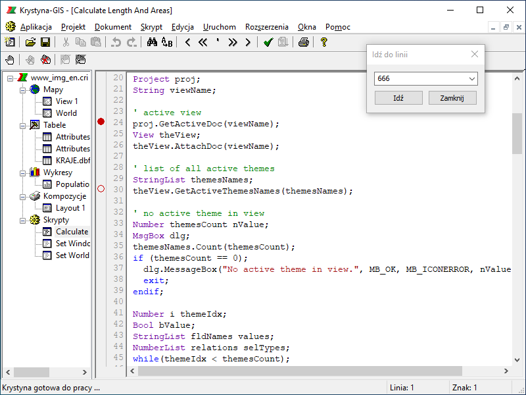Close the Idź do linii dialog

[x=474, y=54]
